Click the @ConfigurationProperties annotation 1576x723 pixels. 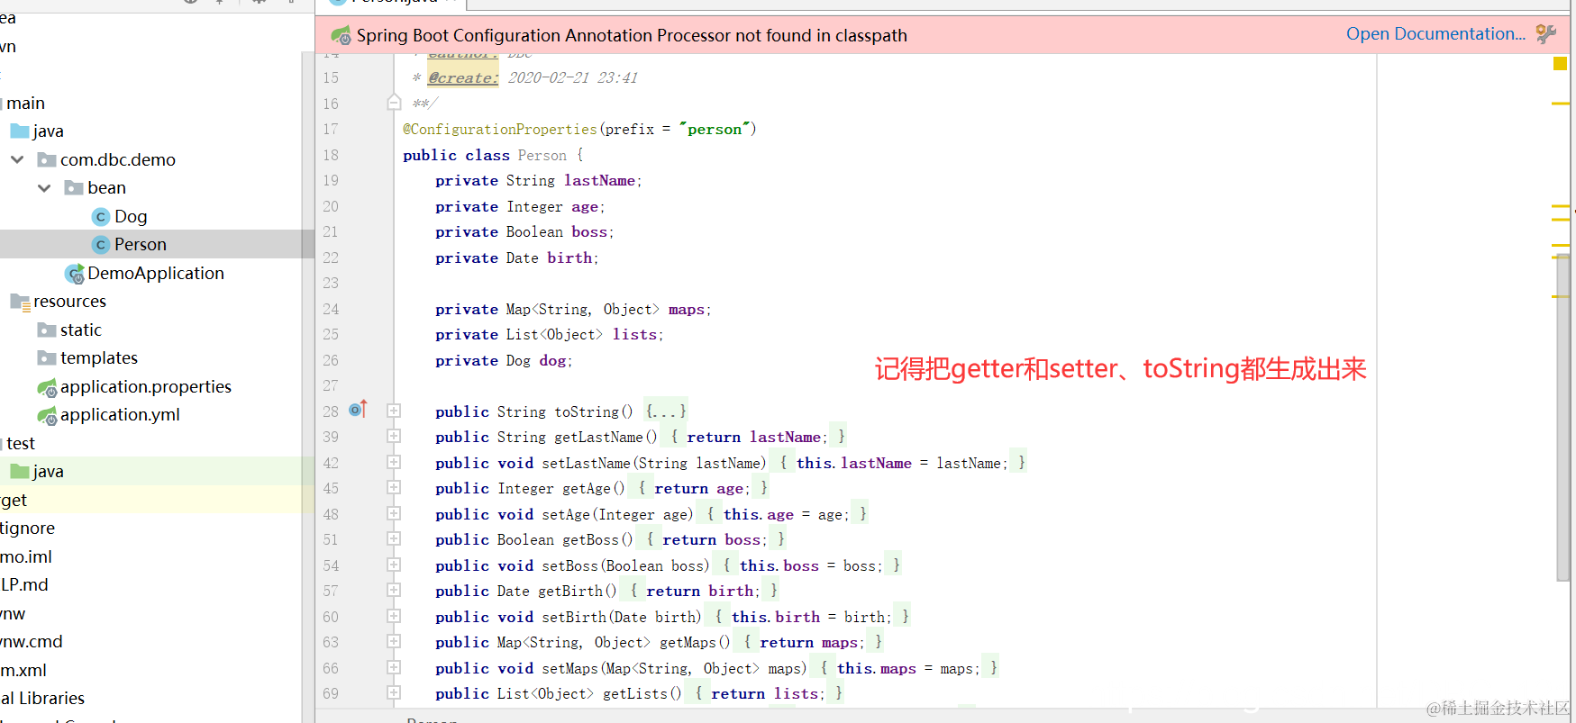point(500,129)
